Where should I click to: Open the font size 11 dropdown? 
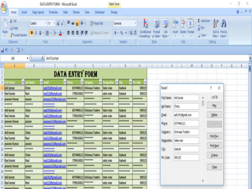pyautogui.click(x=54, y=23)
